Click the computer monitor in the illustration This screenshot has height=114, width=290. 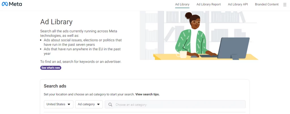coord(233,48)
